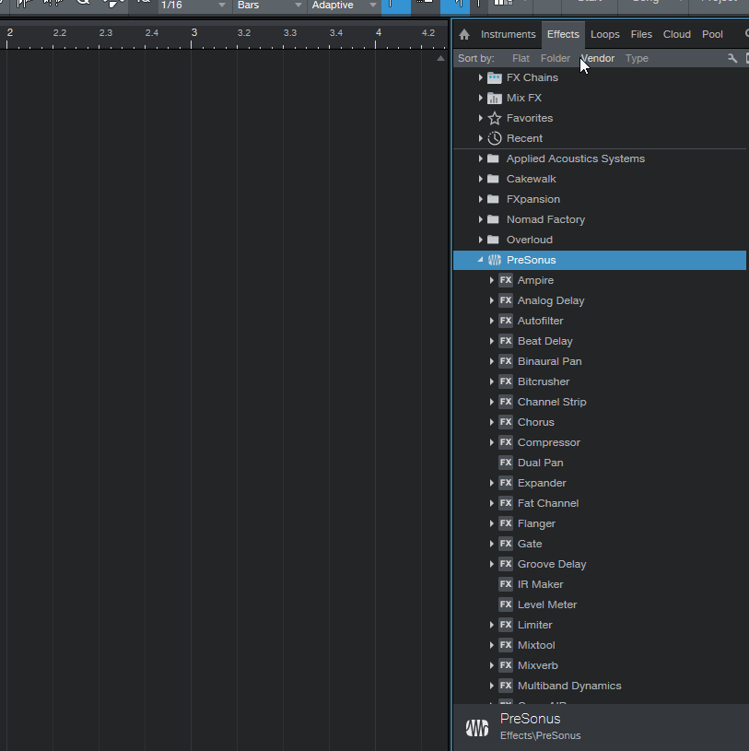This screenshot has width=749, height=751.
Task: Select the Mixtool effect
Action: 536,645
